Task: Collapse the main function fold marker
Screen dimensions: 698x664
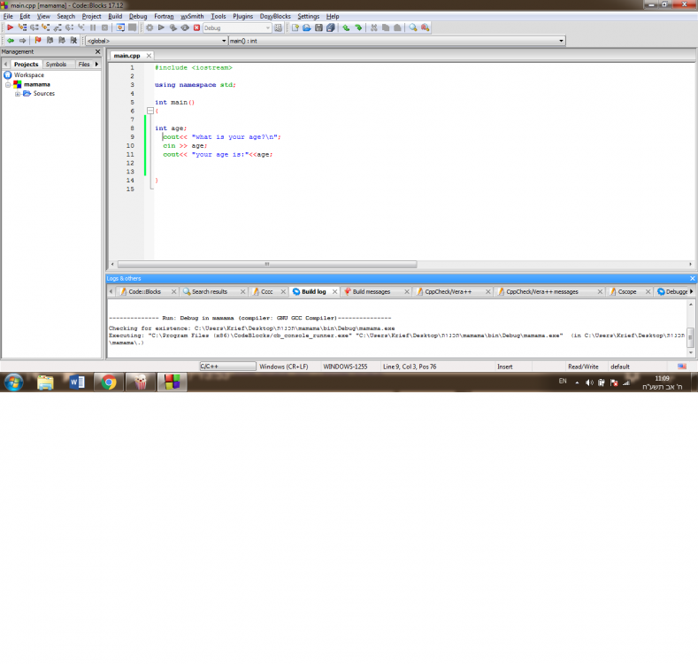Action: click(150, 111)
